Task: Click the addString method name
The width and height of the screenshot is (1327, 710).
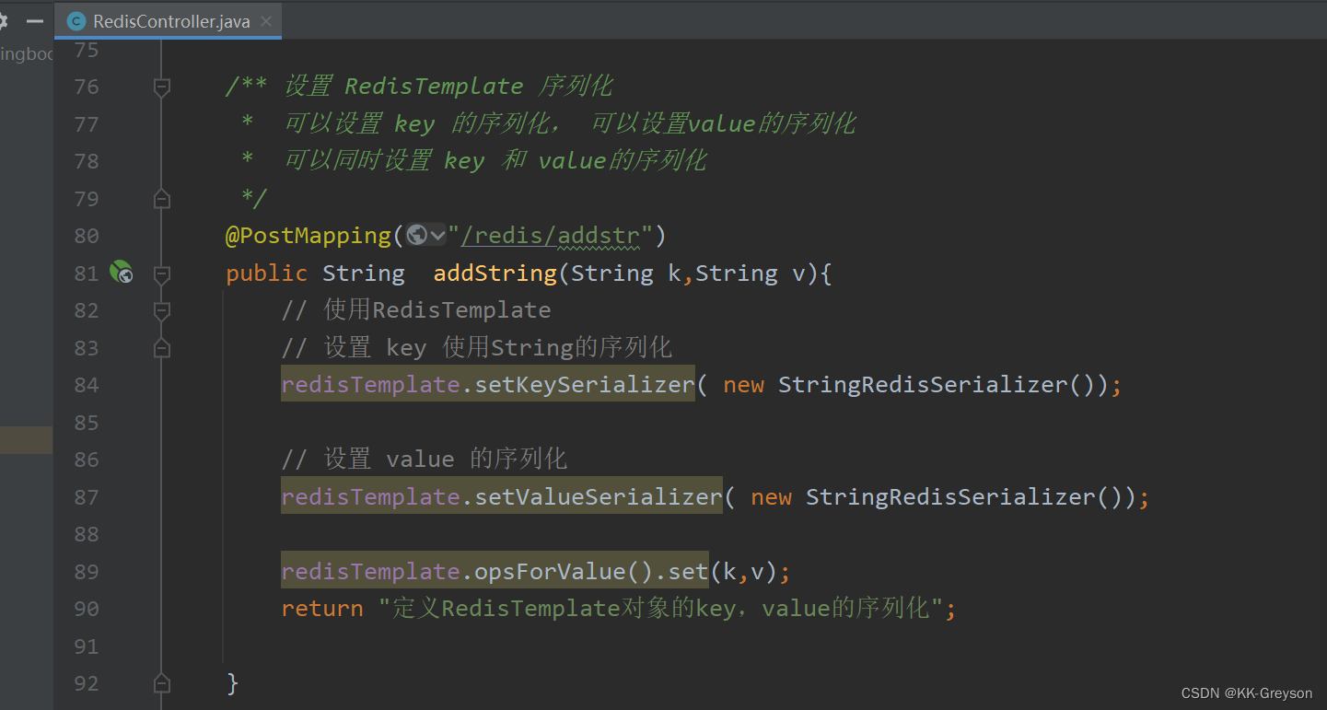Action: 495,274
